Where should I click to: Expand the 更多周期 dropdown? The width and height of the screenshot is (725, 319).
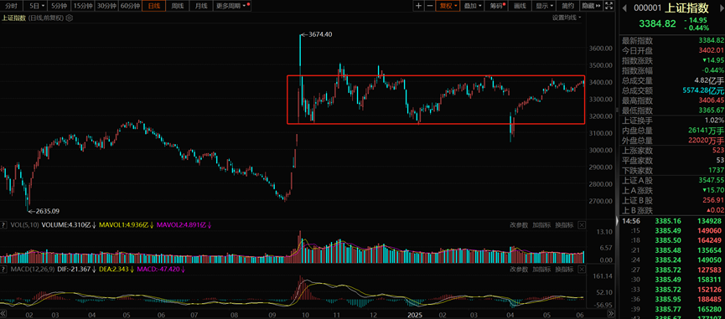click(x=232, y=6)
